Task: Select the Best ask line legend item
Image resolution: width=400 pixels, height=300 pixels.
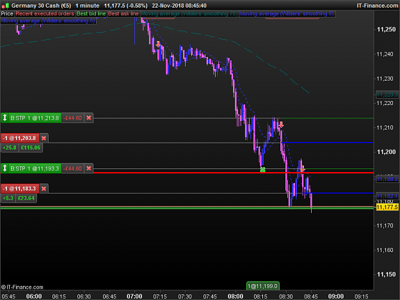Action: 124,14
